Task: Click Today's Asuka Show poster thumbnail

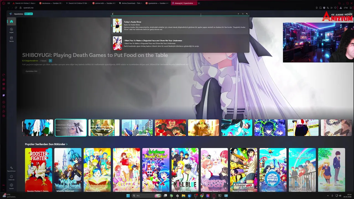Action: (117, 25)
